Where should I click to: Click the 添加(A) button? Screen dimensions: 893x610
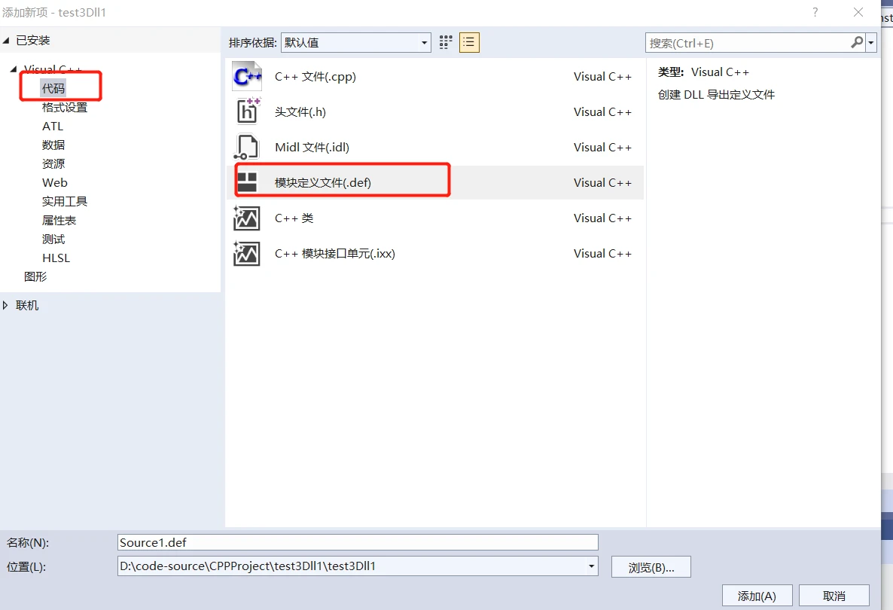coord(757,596)
